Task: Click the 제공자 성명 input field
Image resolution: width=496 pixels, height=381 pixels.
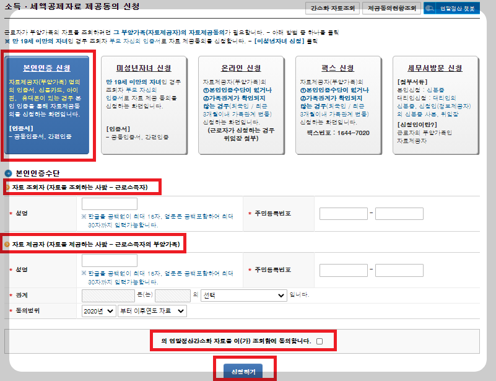Action: (108, 261)
